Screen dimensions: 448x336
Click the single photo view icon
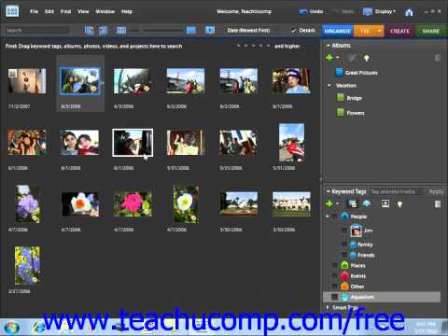[x=190, y=30]
